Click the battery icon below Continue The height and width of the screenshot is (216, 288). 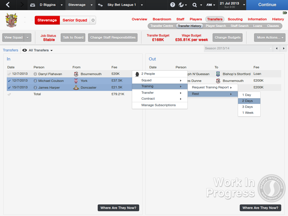[285, 13]
